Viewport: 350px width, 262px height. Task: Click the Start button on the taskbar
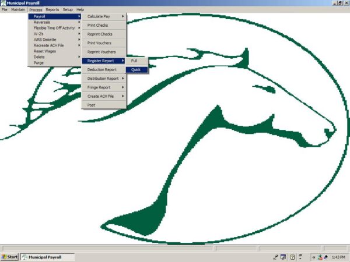10,257
